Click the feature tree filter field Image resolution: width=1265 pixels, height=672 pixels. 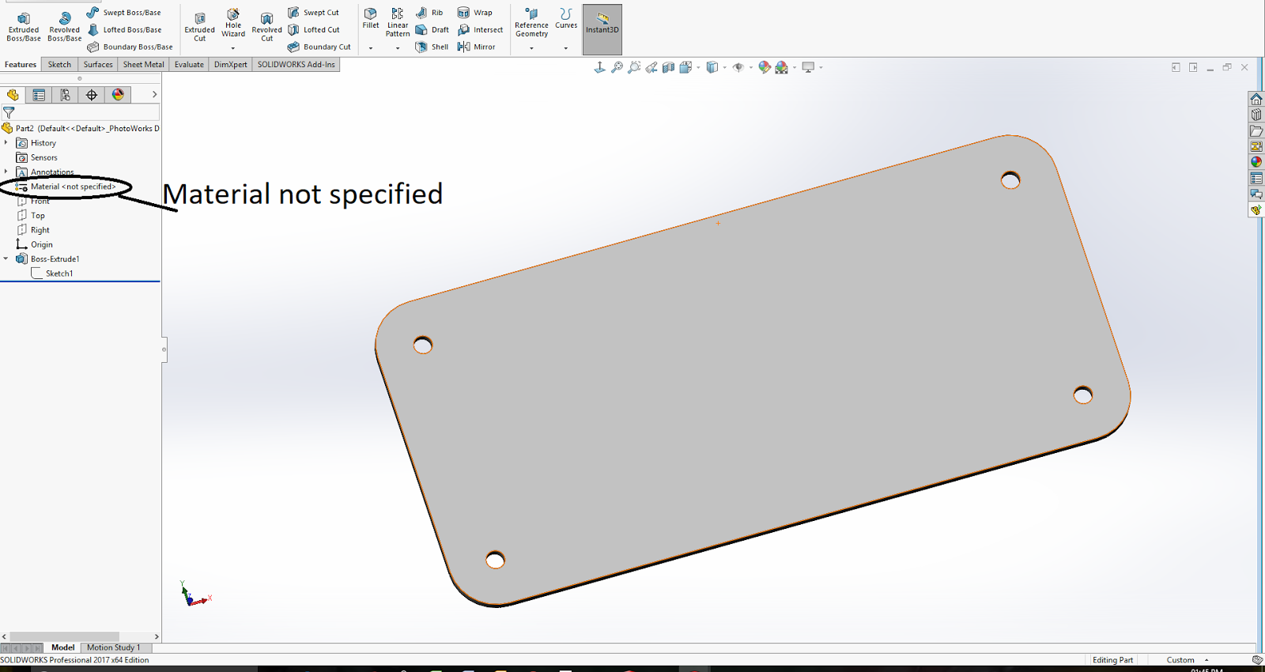tap(81, 113)
